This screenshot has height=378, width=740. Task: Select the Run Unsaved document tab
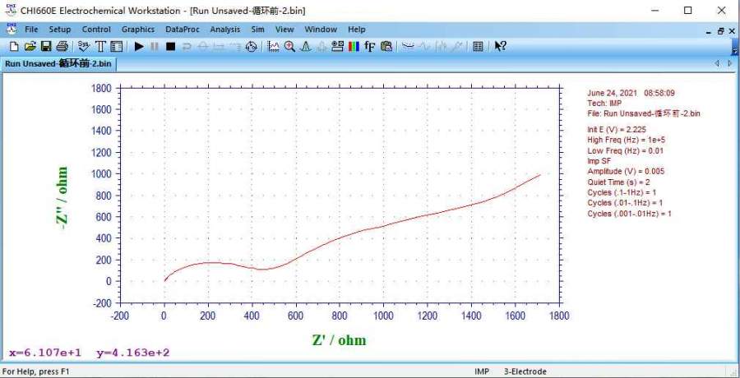58,63
